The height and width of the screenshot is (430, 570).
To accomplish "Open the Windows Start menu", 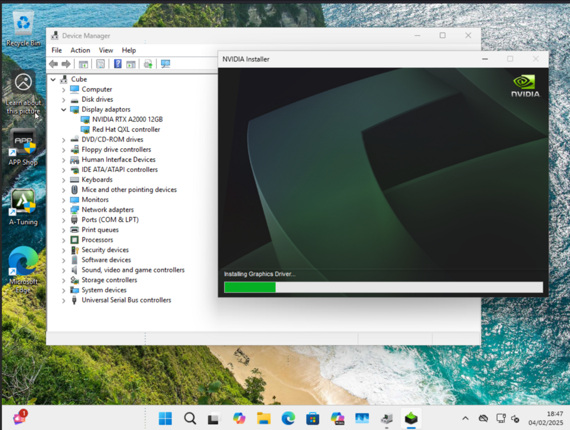I will tap(165, 419).
